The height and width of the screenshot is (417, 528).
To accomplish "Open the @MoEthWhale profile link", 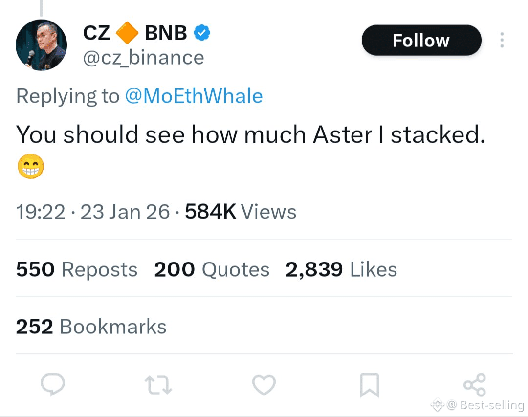I will coord(194,96).
